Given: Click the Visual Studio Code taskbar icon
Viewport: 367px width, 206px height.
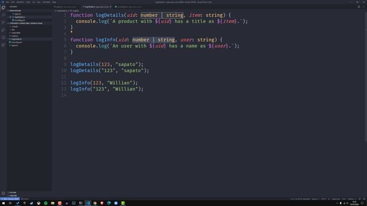Looking at the screenshot, I should coord(88,203).
